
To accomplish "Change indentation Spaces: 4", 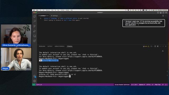I will [x=142, y=85].
